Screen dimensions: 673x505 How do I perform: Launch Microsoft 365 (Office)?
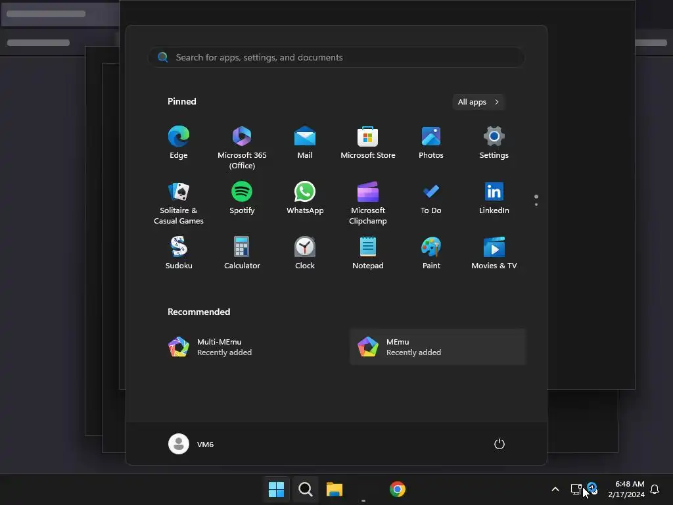[x=242, y=148]
